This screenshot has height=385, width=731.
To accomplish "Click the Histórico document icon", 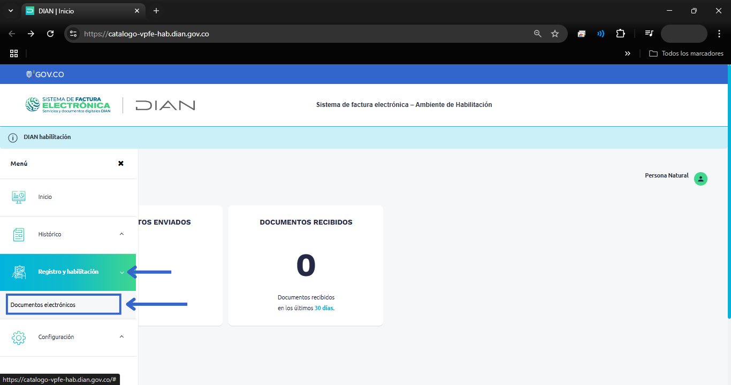I will 19,234.
